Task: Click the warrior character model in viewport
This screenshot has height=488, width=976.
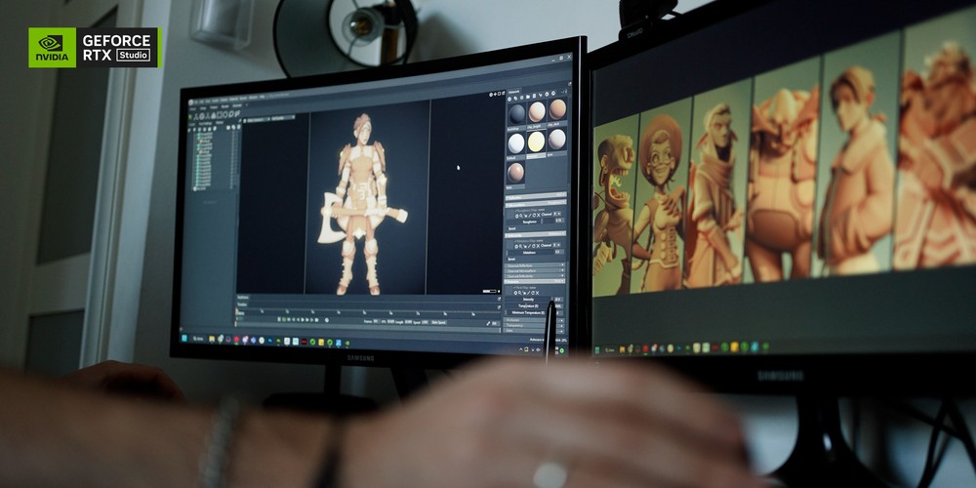Action: [361, 205]
